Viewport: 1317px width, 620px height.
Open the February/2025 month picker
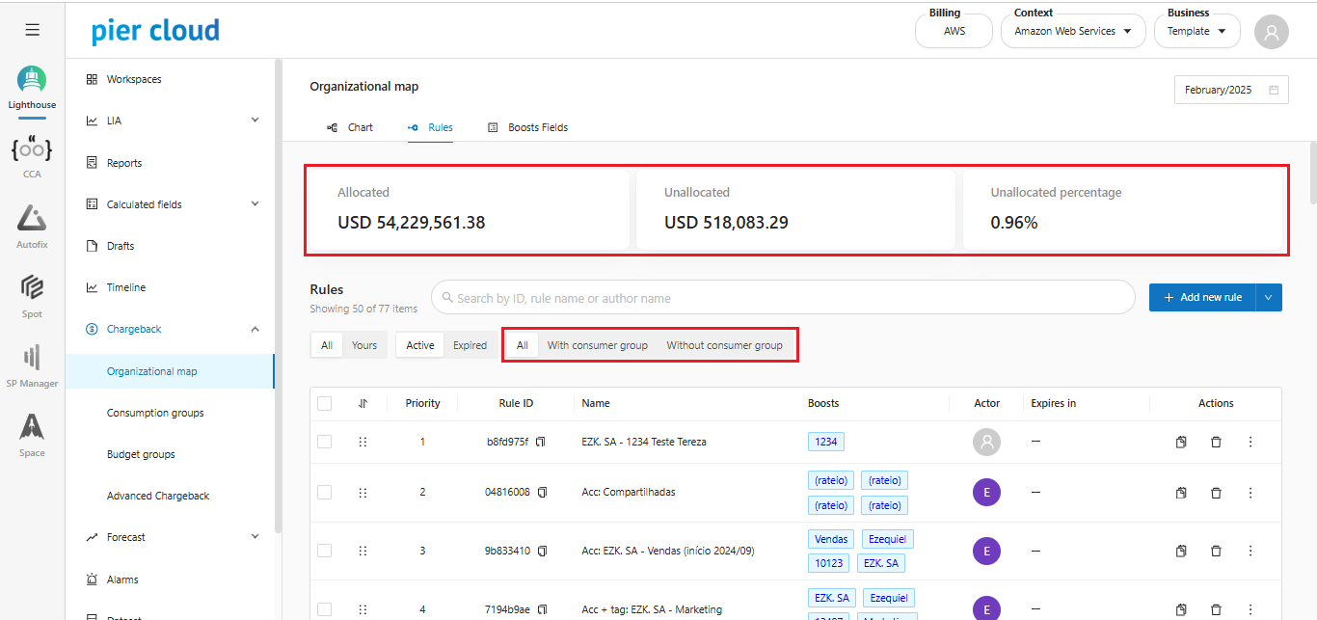(1231, 90)
